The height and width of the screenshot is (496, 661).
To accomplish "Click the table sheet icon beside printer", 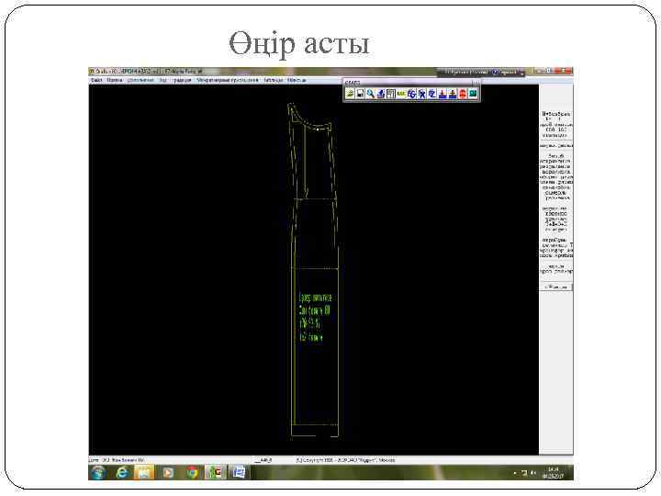I will 391,94.
